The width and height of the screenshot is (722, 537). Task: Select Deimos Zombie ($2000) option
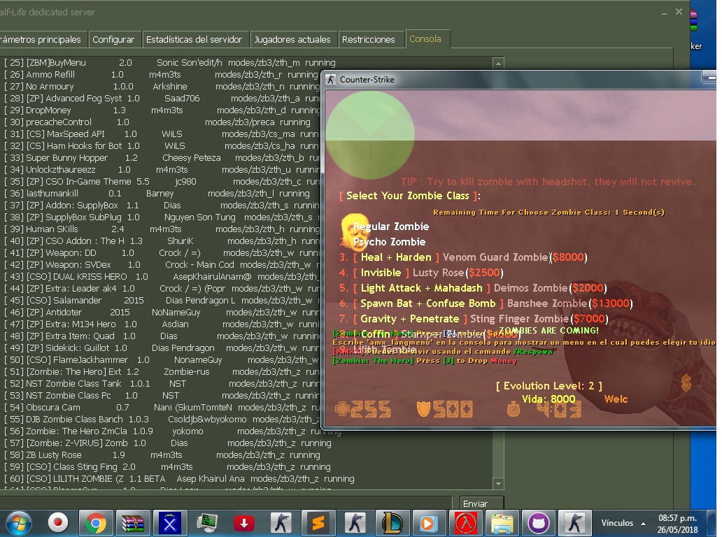(x=474, y=288)
